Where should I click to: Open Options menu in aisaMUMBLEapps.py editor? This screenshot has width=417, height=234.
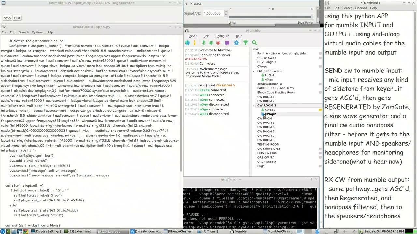click(x=37, y=32)
